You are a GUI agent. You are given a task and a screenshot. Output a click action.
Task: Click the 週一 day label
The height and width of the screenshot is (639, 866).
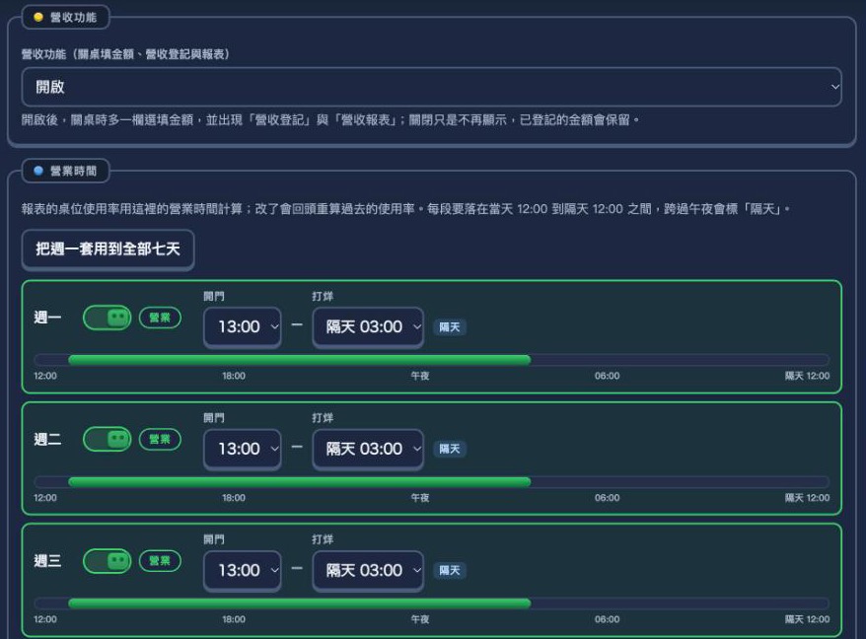(x=47, y=318)
